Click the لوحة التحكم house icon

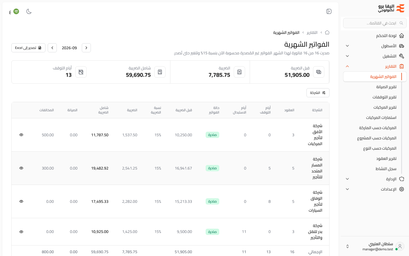pos(402,36)
